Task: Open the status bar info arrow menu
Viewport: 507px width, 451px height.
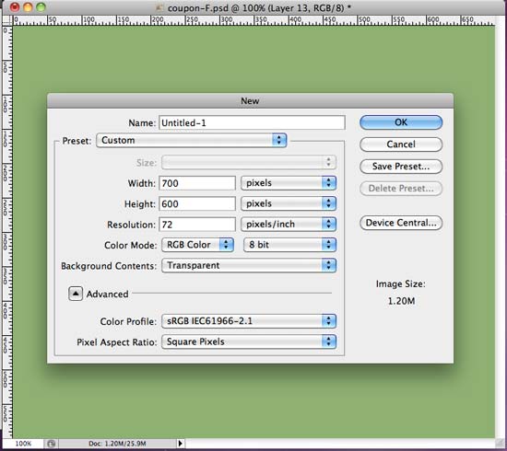Action: point(181,444)
